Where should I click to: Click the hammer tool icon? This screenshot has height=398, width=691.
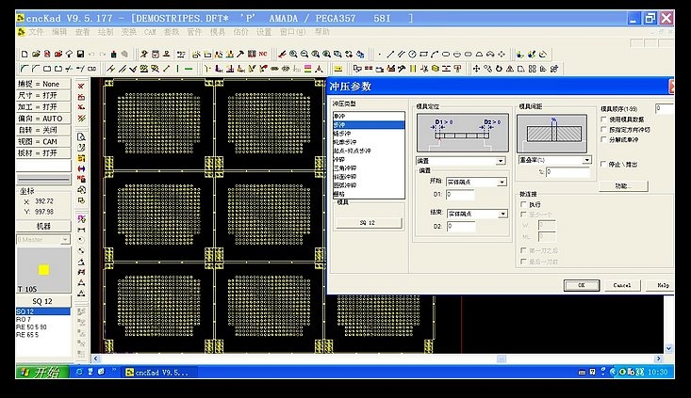coord(240,54)
